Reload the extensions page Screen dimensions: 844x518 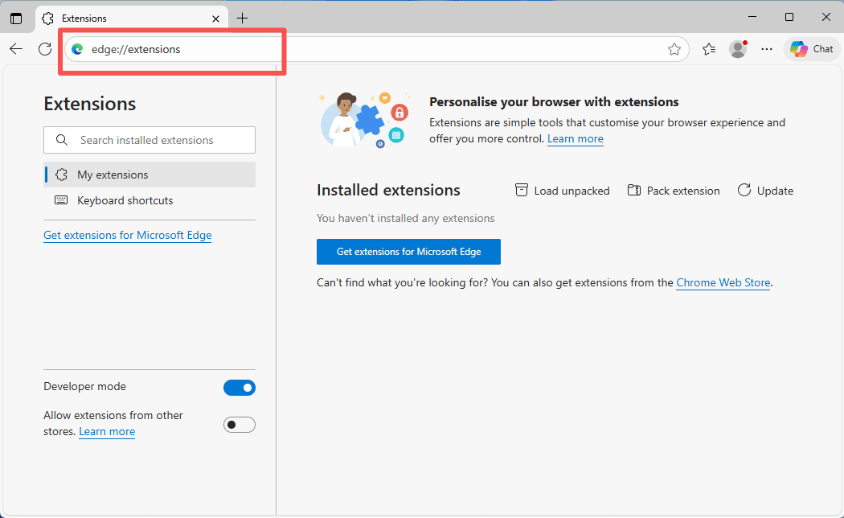click(x=45, y=48)
